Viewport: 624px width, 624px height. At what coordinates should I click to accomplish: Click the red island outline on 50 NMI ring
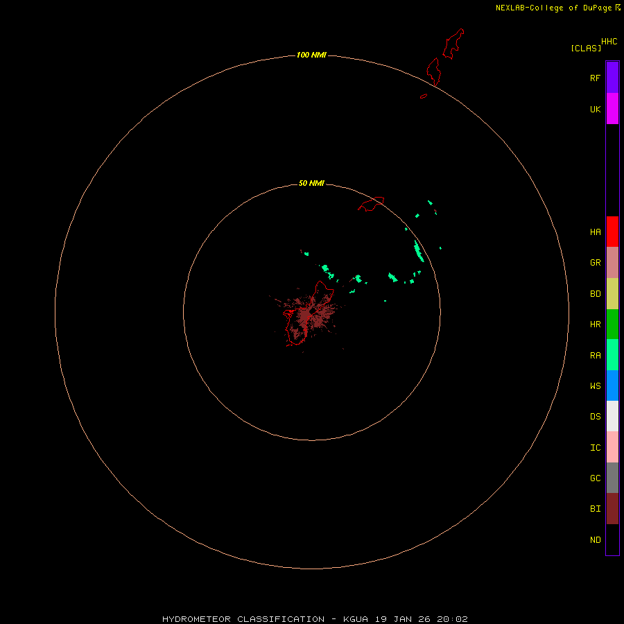tap(371, 204)
